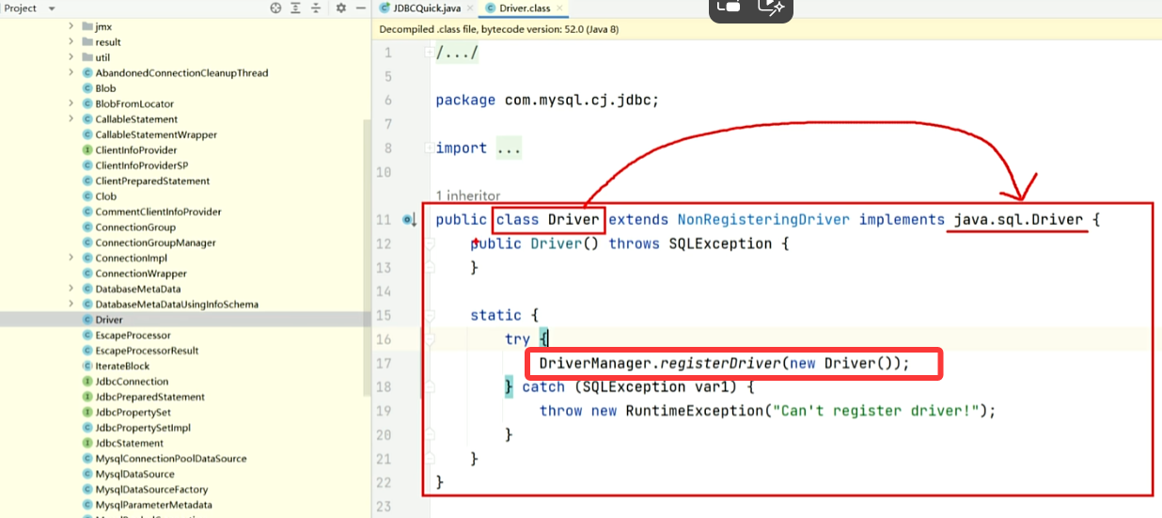Expand AbandonedConnectionCleanupThread node
The width and height of the screenshot is (1162, 518).
(x=71, y=73)
